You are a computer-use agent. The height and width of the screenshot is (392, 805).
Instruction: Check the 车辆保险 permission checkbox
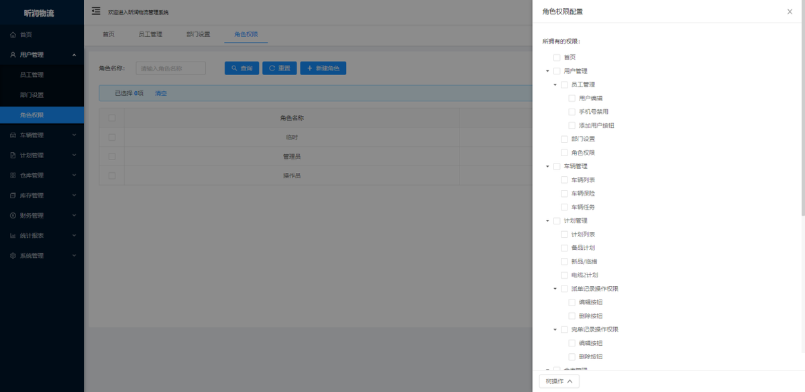point(564,194)
